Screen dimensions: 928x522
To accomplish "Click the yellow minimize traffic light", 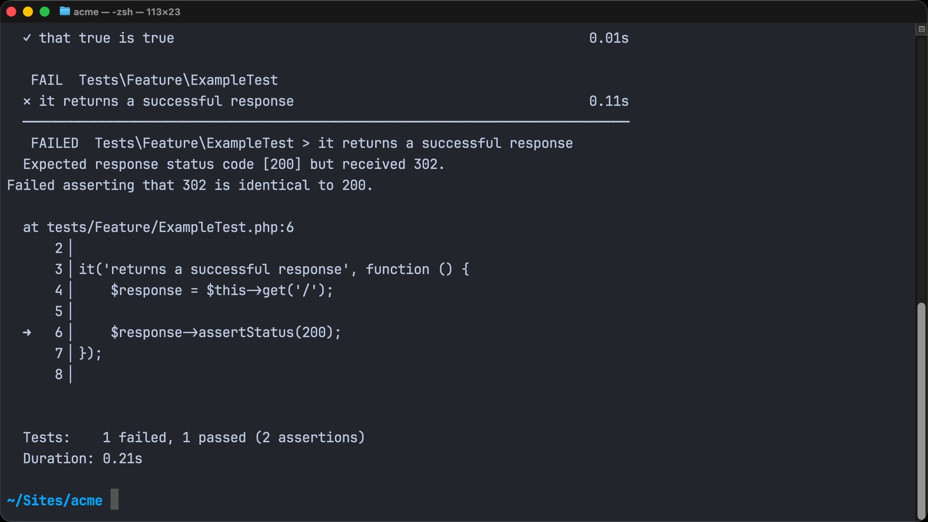I will (x=28, y=12).
